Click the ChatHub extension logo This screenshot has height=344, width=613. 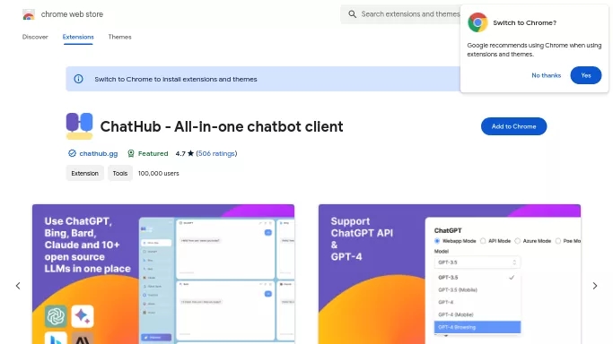pos(79,126)
